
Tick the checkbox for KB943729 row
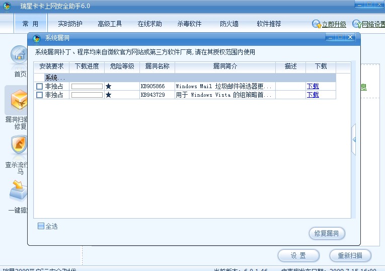[40, 95]
